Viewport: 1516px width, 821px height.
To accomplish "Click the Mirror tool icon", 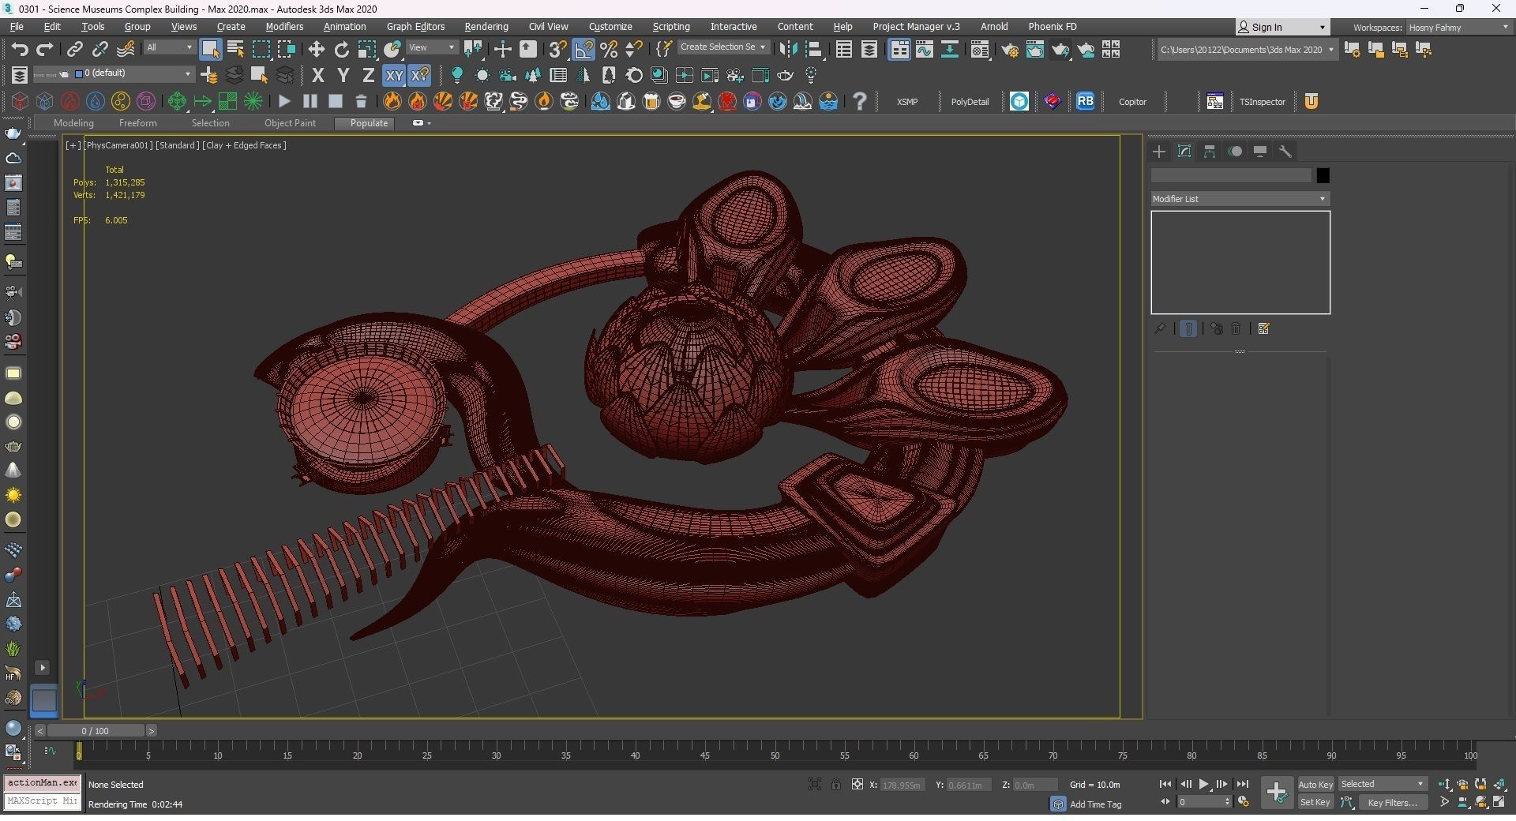I will 787,50.
